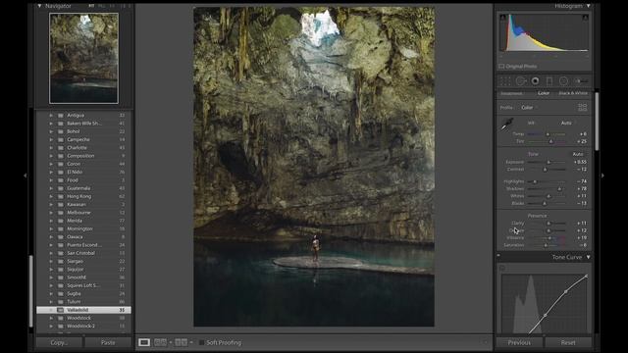628x353 pixels.
Task: Expand the Merida folder arrow
Action: (51, 221)
